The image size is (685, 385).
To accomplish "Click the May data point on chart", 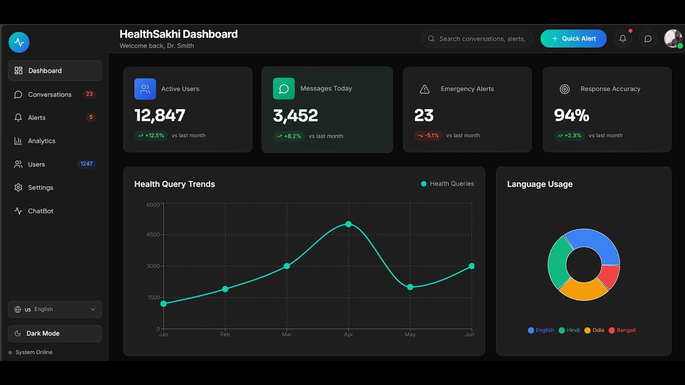I will [410, 287].
